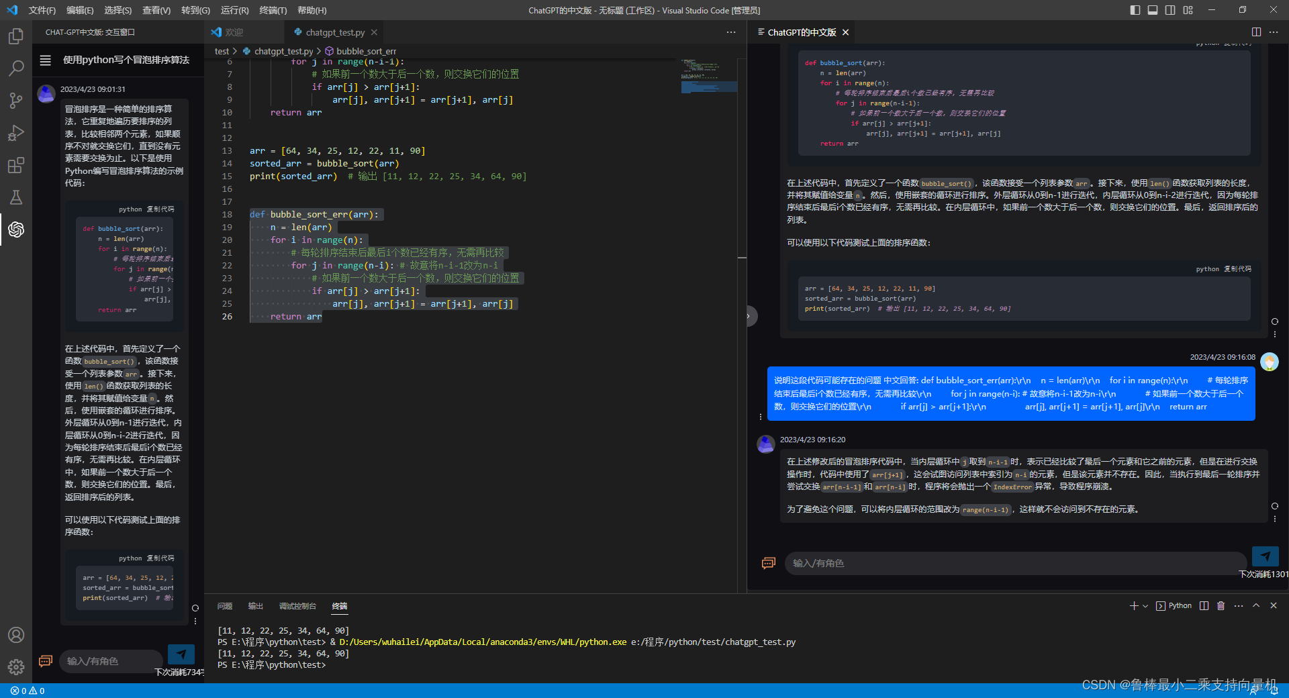This screenshot has width=1289, height=698.
Task: Open the 转到(G) menu
Action: [195, 10]
